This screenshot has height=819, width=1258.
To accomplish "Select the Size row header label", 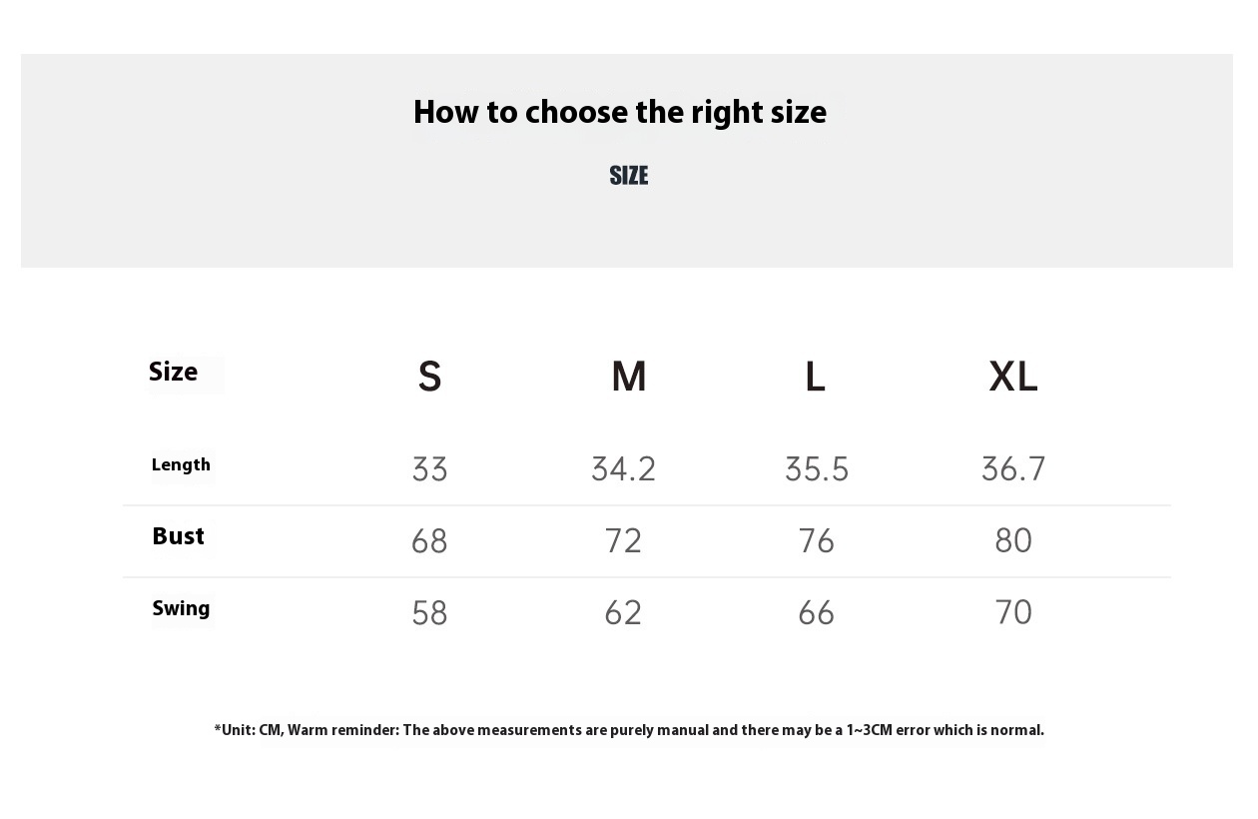I will pyautogui.click(x=174, y=373).
